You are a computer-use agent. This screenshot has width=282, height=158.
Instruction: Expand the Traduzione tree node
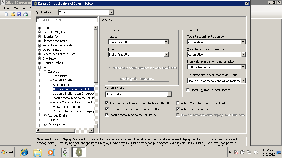click(x=50, y=76)
